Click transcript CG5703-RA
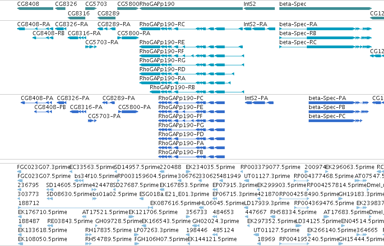The image size is (384, 246). [x=91, y=47]
